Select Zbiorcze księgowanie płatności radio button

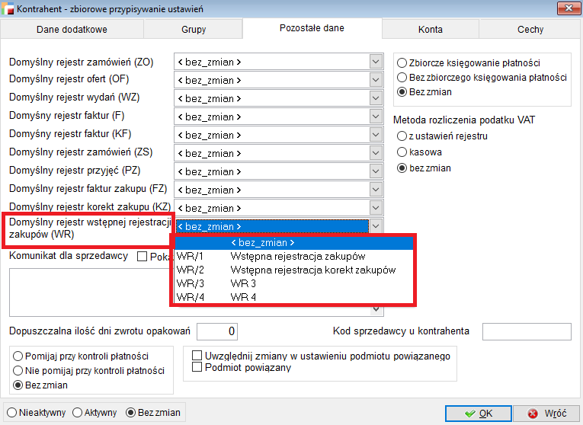pyautogui.click(x=403, y=62)
